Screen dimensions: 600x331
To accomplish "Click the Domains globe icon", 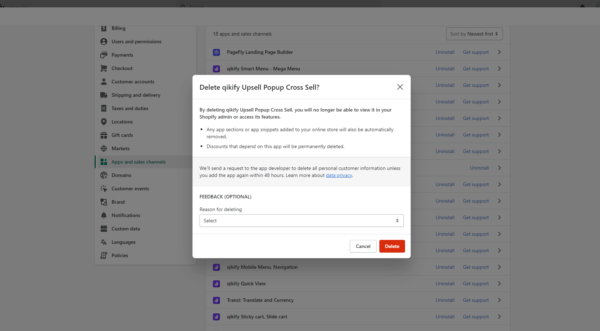I will point(104,175).
